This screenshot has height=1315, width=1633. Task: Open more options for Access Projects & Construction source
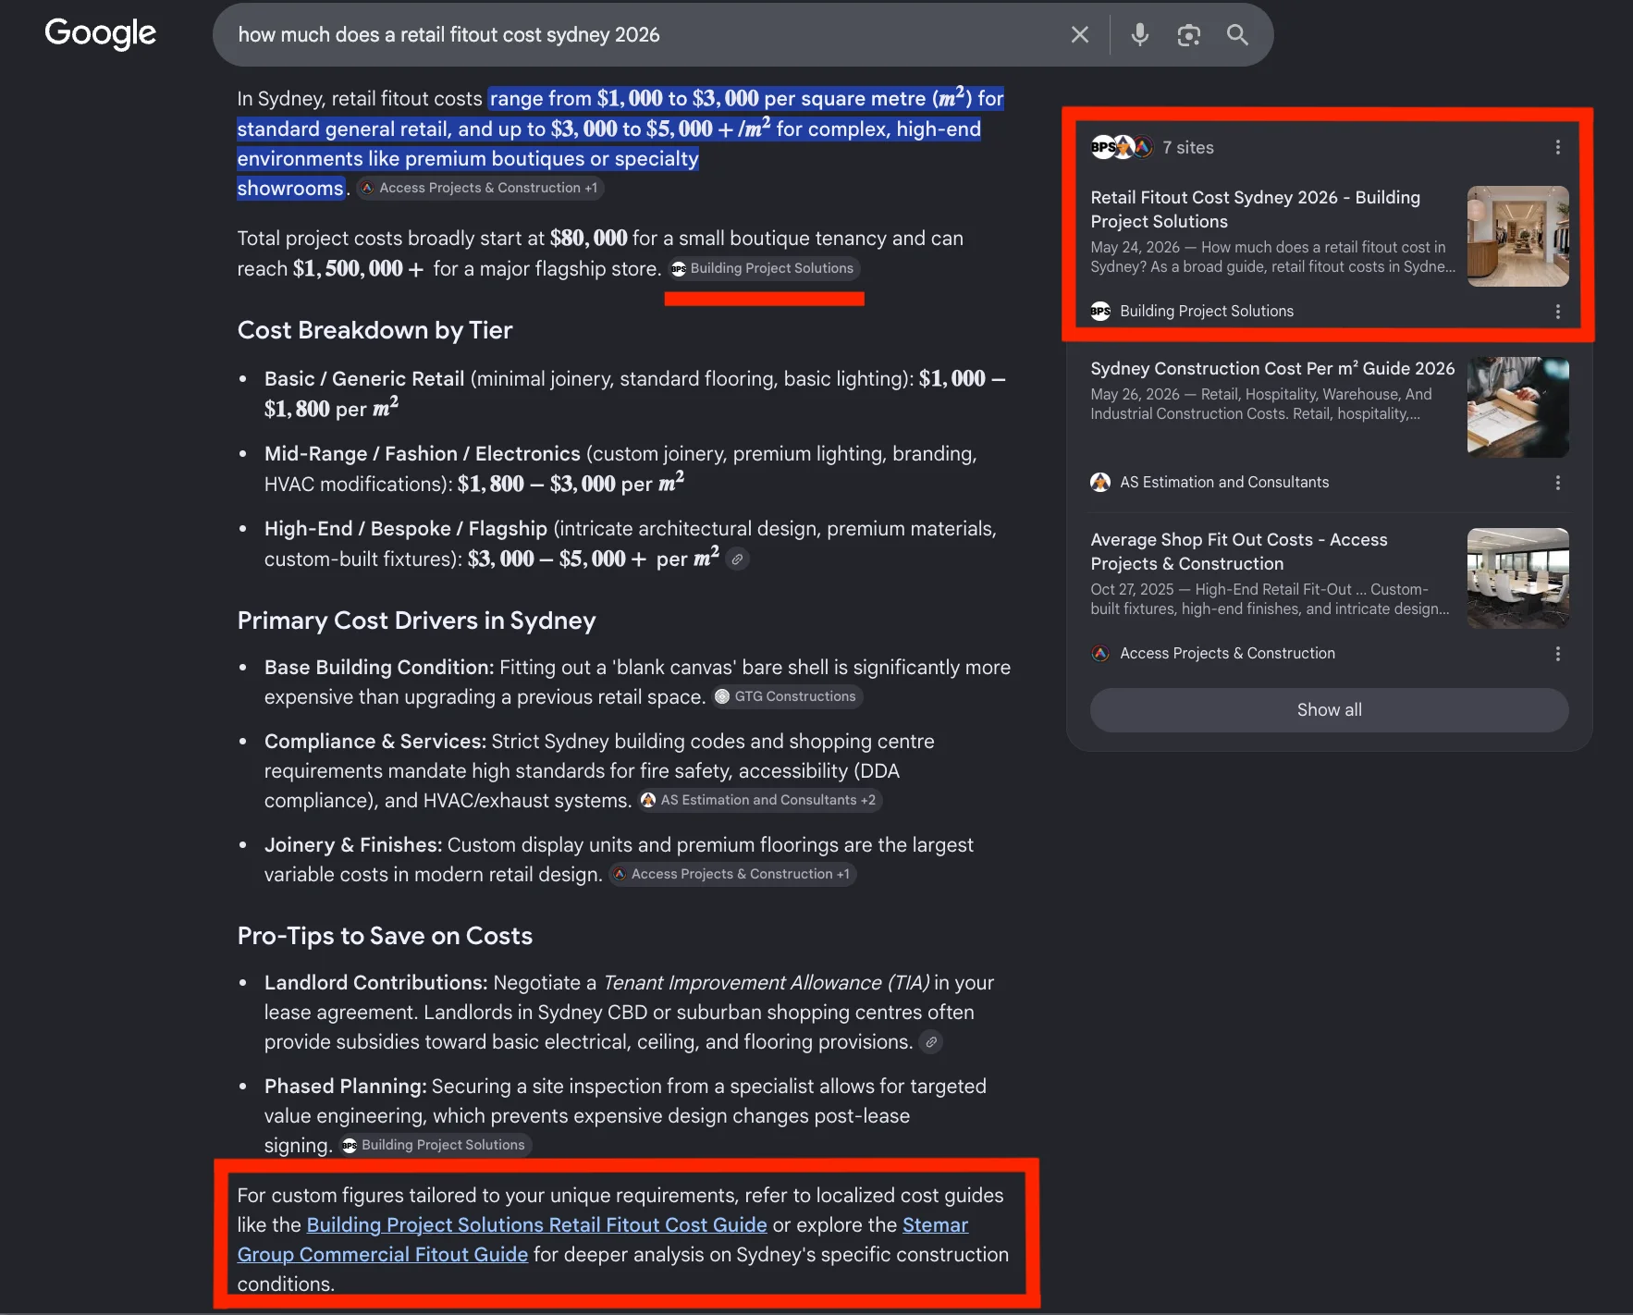[x=1557, y=654]
